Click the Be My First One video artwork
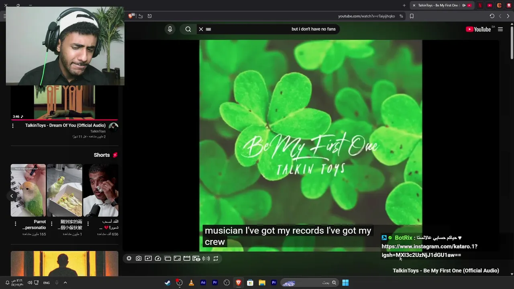Image resolution: width=514 pixels, height=289 pixels. coord(310,145)
